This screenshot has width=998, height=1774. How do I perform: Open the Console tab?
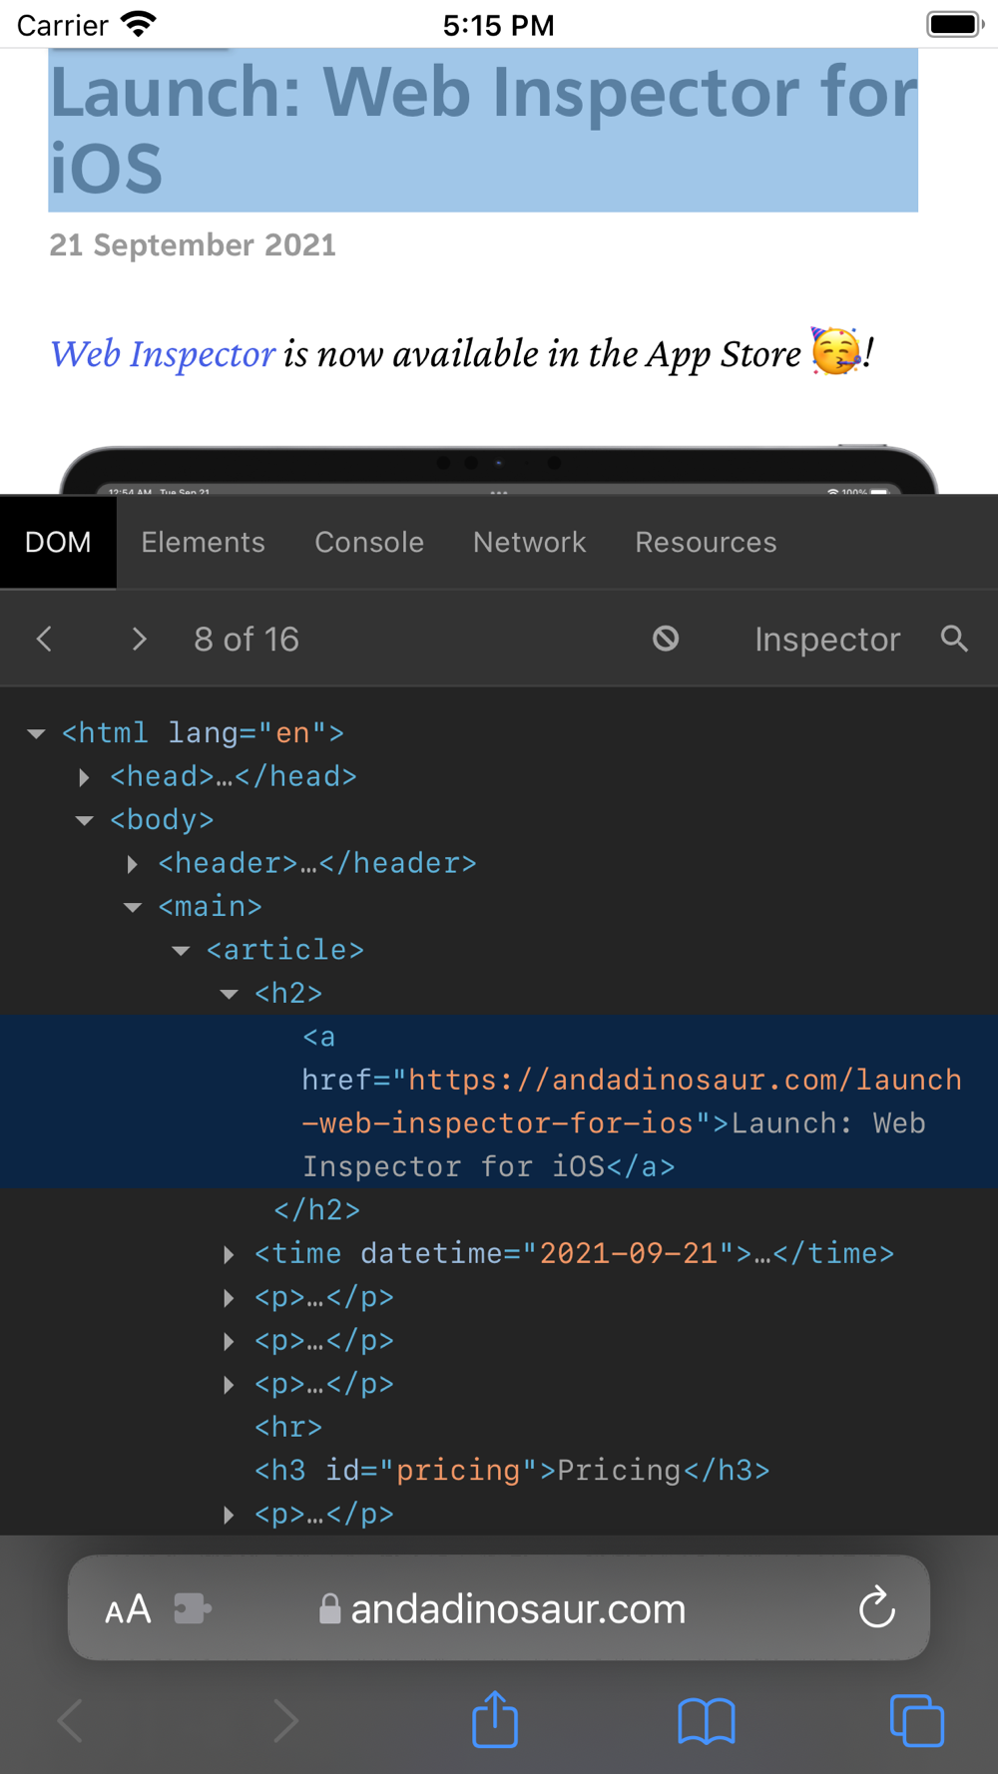369,542
